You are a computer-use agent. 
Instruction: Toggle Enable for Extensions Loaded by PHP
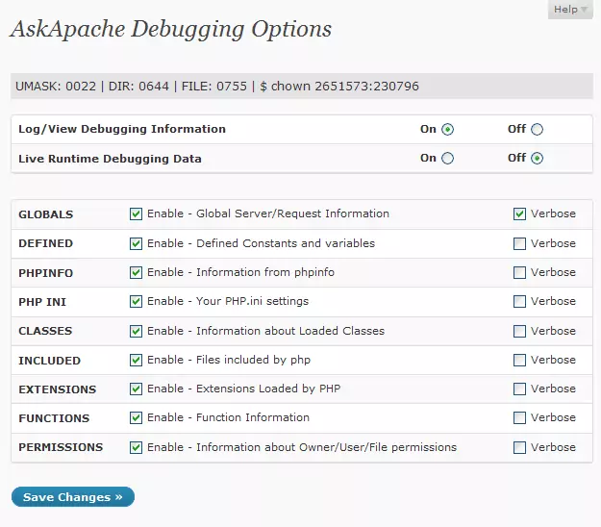[x=137, y=389]
